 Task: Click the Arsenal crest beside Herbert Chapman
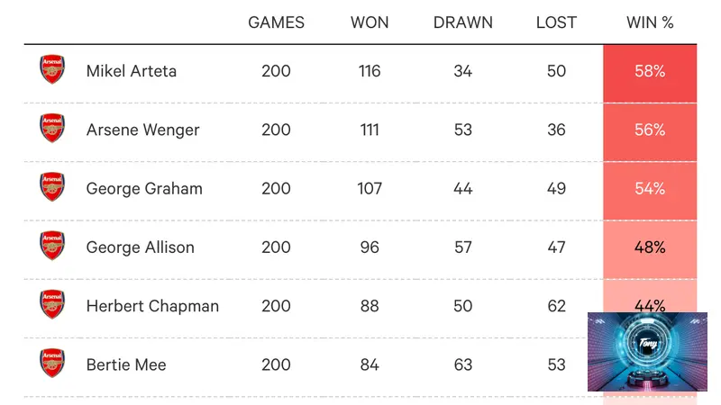52,304
